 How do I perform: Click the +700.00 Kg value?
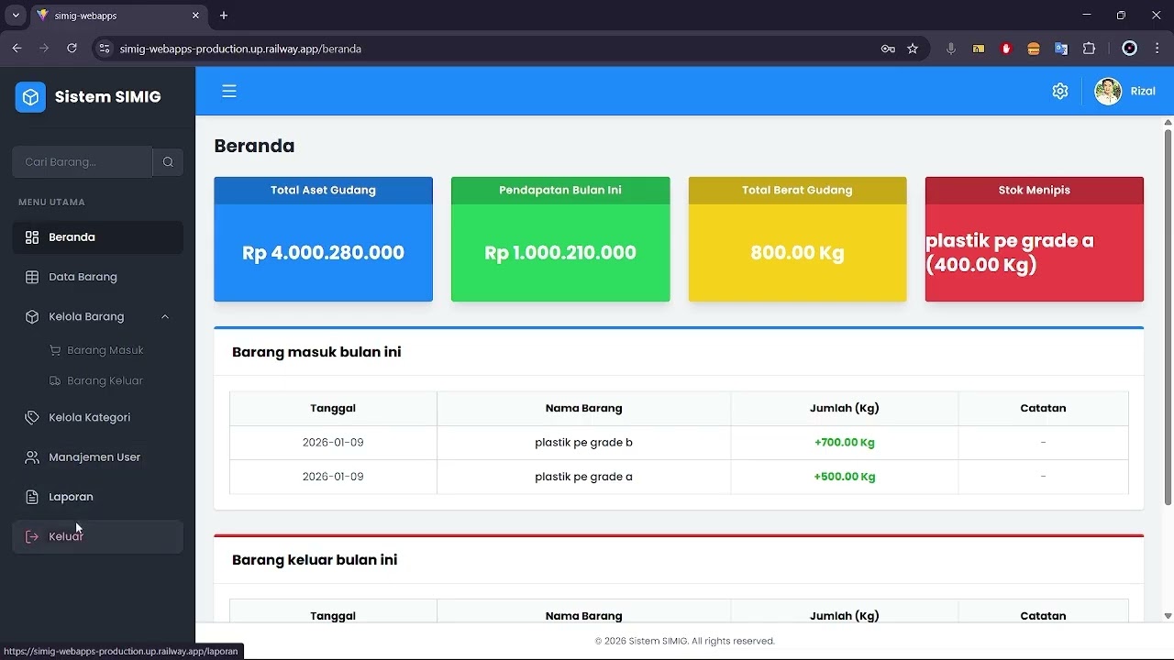coord(845,443)
